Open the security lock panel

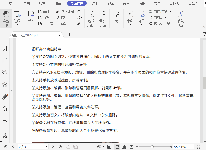coord(5,109)
